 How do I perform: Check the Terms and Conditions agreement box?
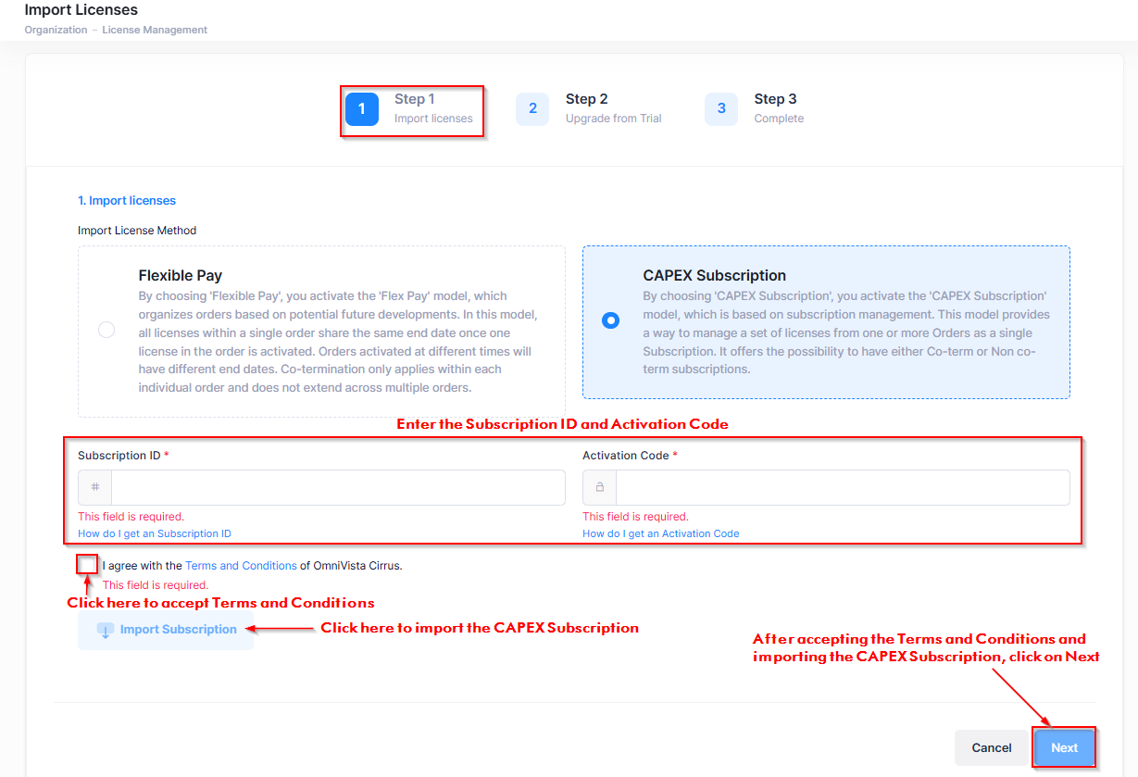[x=87, y=565]
